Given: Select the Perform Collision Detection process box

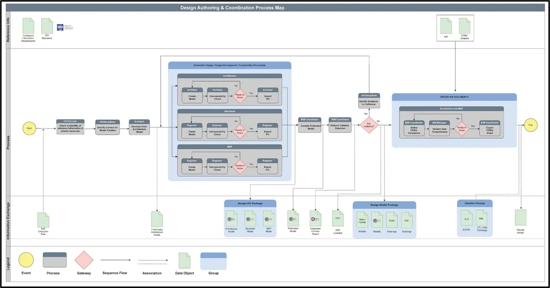Looking at the screenshot, I should click(x=340, y=125).
